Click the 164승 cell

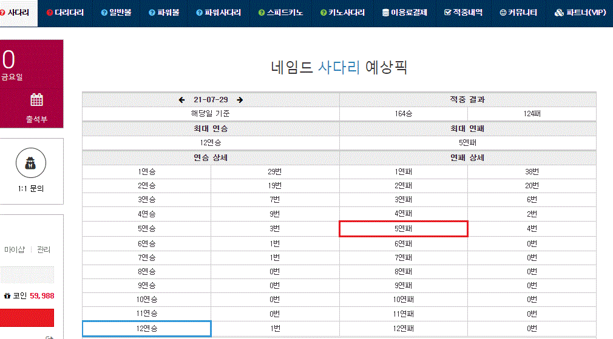coord(404,114)
